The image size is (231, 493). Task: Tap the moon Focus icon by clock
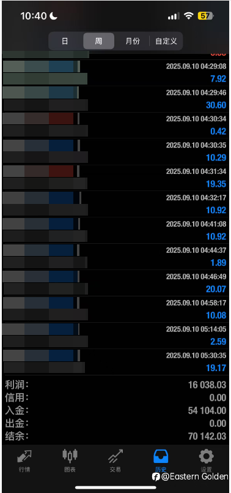[54, 16]
